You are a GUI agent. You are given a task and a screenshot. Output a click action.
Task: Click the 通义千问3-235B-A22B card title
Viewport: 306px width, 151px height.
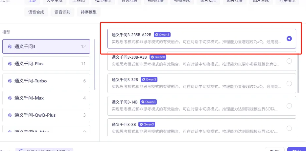pyautogui.click(x=131, y=35)
